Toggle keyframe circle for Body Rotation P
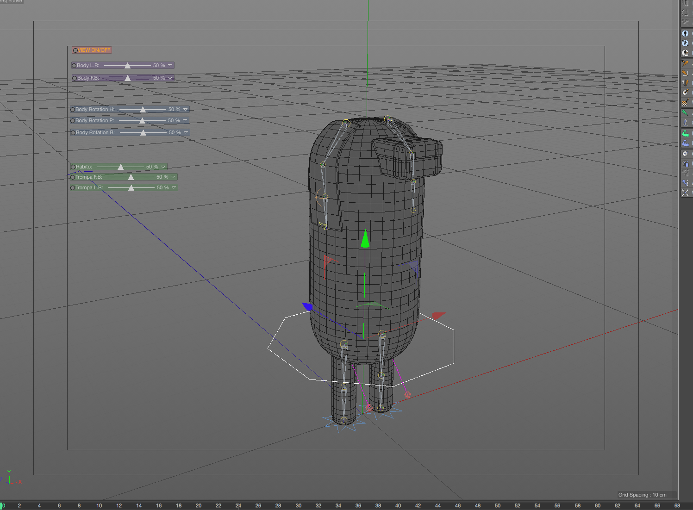The height and width of the screenshot is (510, 693). tap(73, 121)
